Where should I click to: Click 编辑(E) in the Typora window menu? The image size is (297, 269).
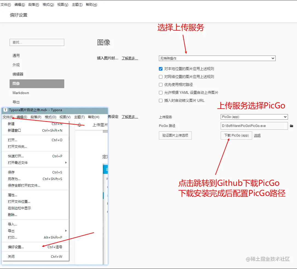[22, 117]
